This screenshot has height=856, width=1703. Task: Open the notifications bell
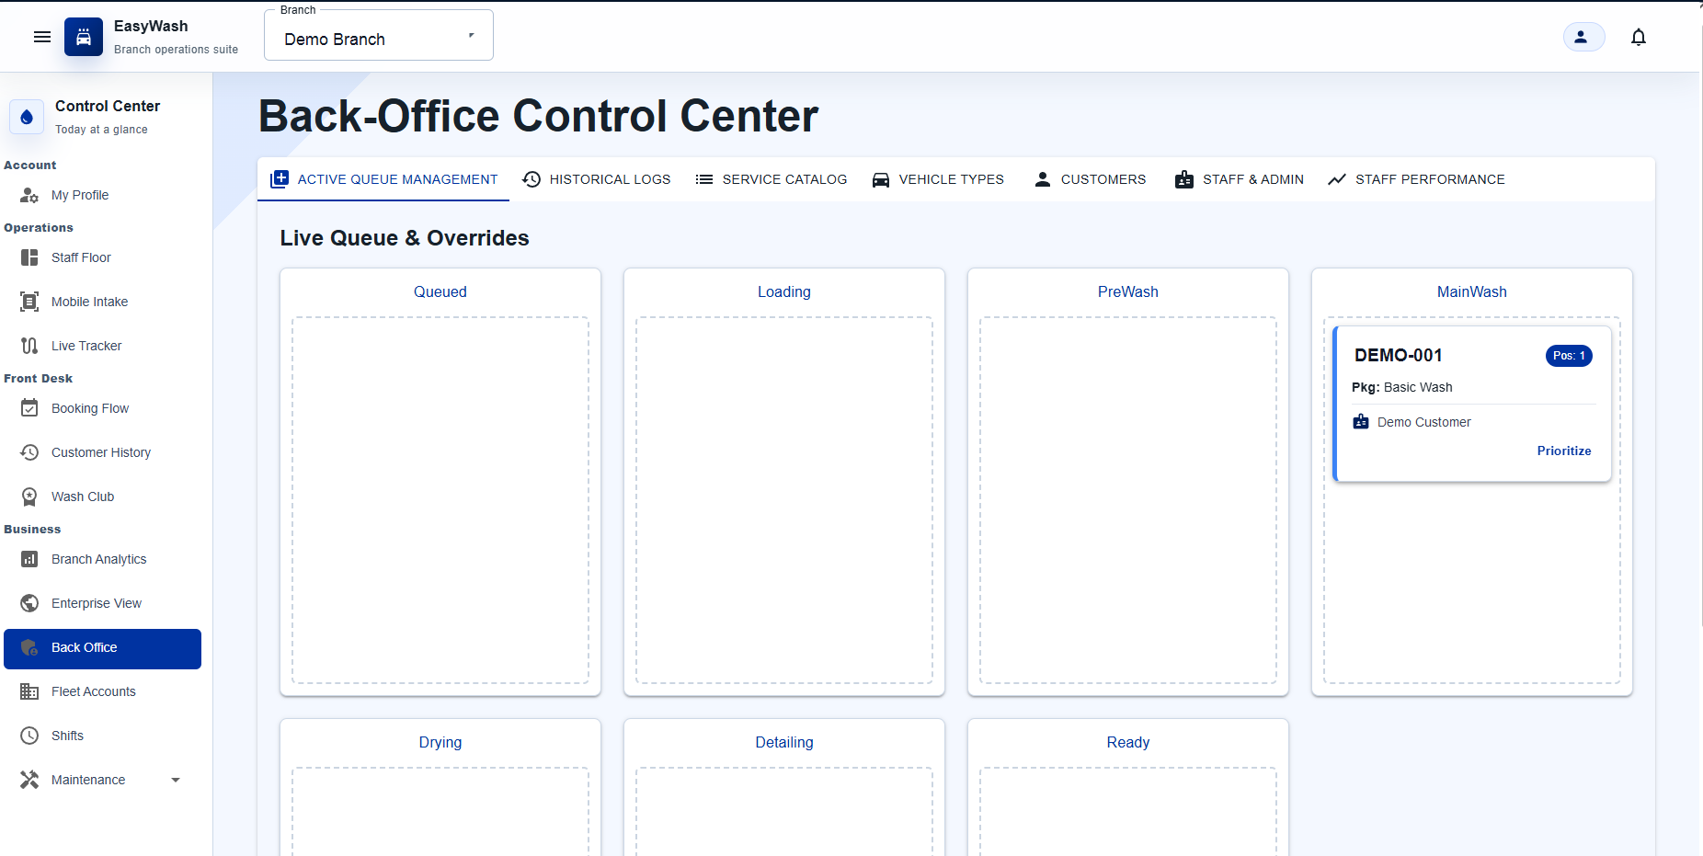click(1639, 37)
